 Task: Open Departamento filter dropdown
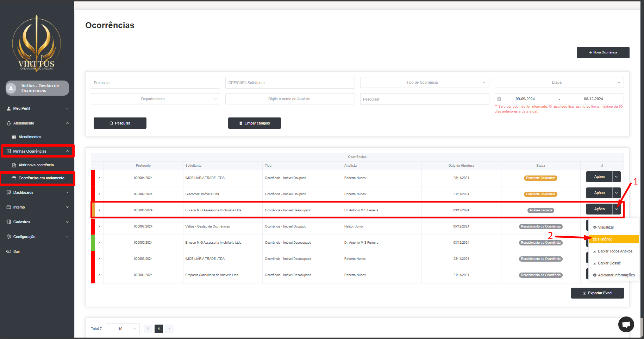[x=155, y=99]
